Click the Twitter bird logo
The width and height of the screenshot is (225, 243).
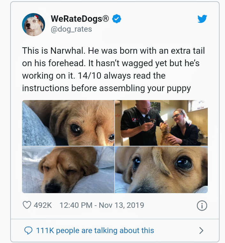[202, 19]
